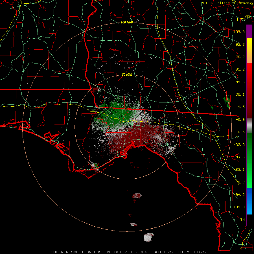254x254 pixels.
Task: Select the -47.6 value on velocity scale
Action: point(239,157)
